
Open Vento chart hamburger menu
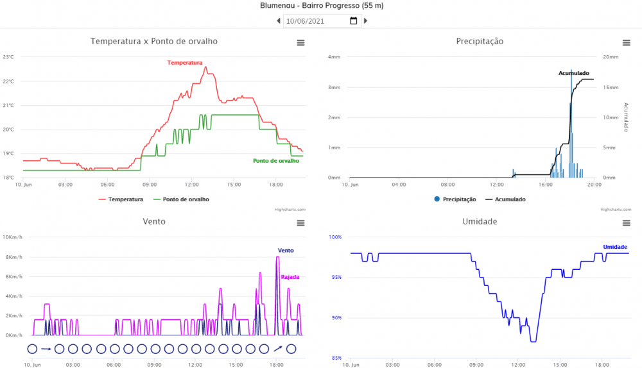(300, 222)
